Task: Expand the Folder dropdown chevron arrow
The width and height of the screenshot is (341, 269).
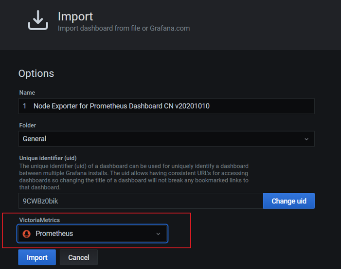Action: pyautogui.click(x=306, y=139)
